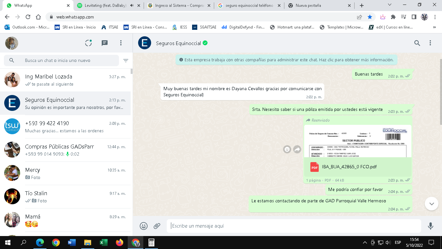Click the paperclip attach file icon
442x249 pixels.
[x=157, y=226]
